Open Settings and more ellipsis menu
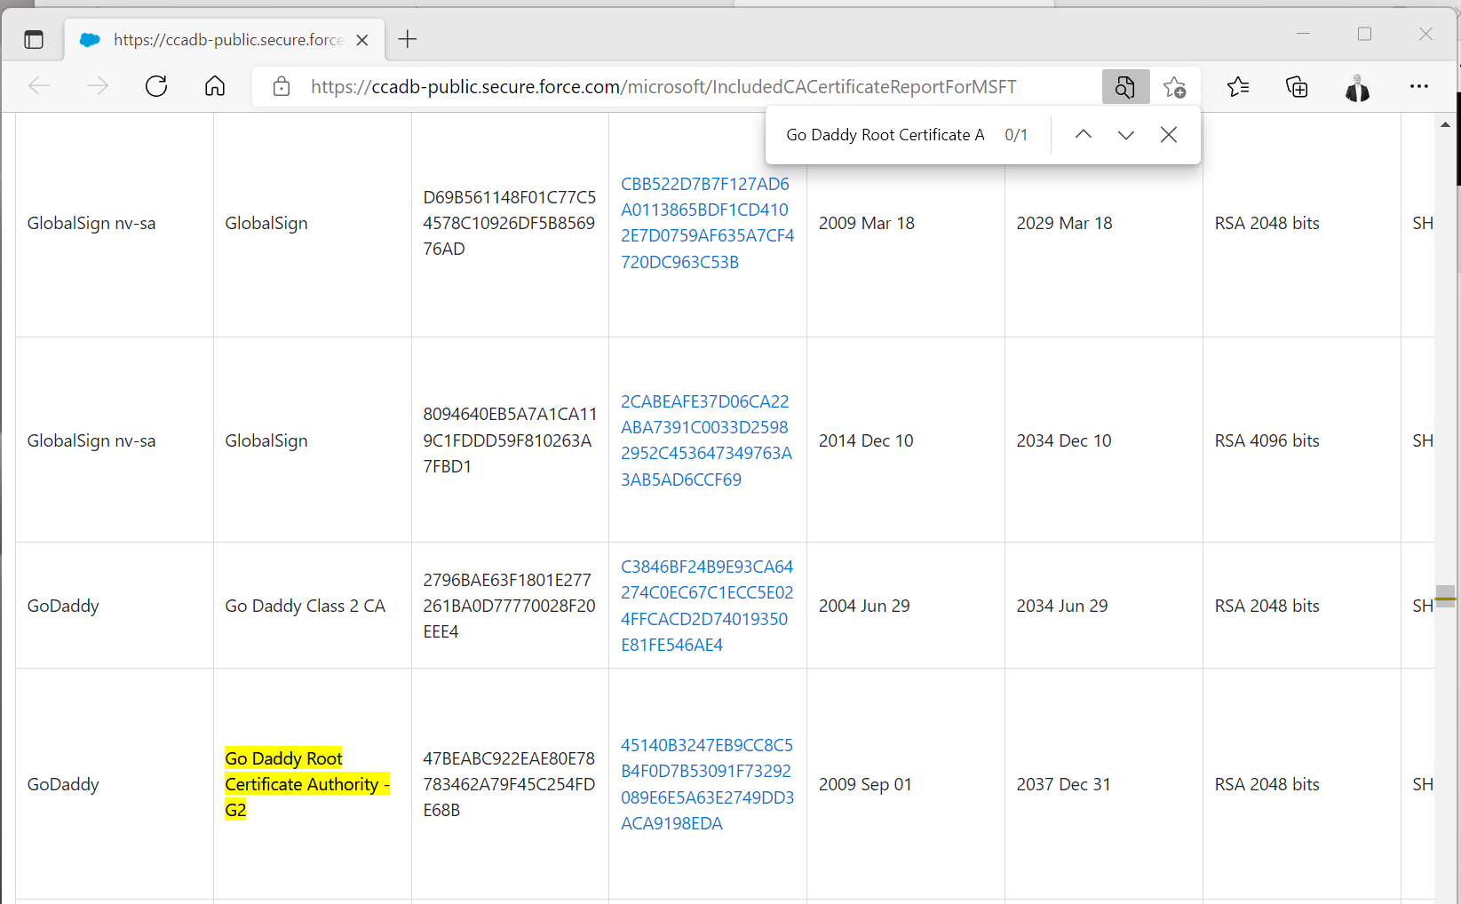This screenshot has width=1461, height=904. click(x=1418, y=87)
